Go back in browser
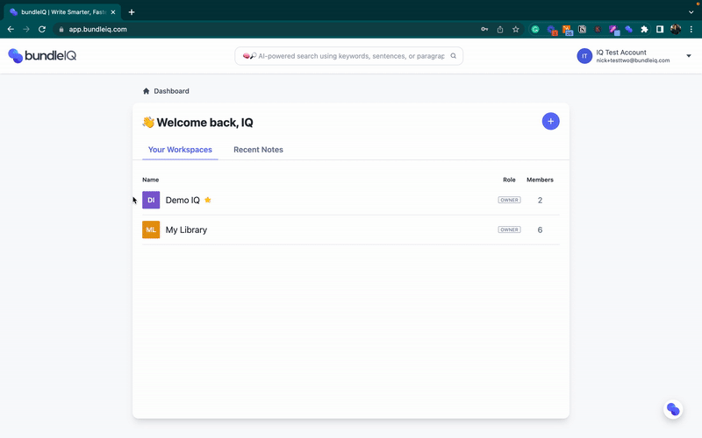The height and width of the screenshot is (438, 702). pos(11,30)
